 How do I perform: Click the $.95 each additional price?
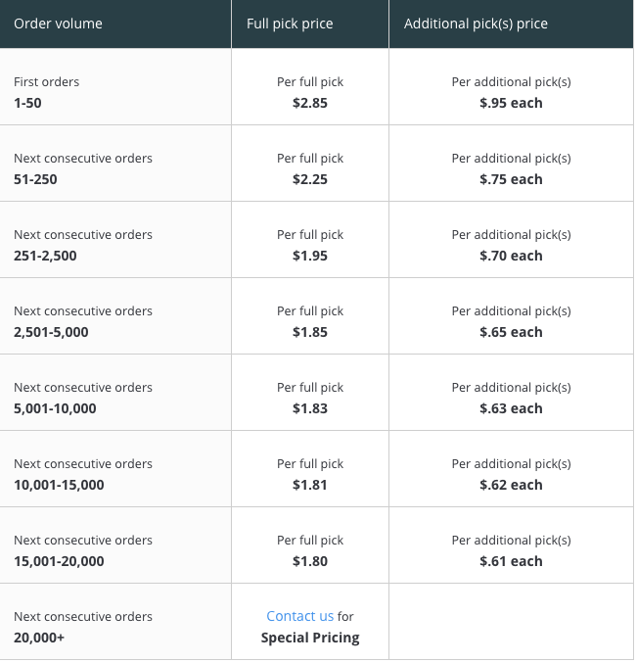point(511,103)
